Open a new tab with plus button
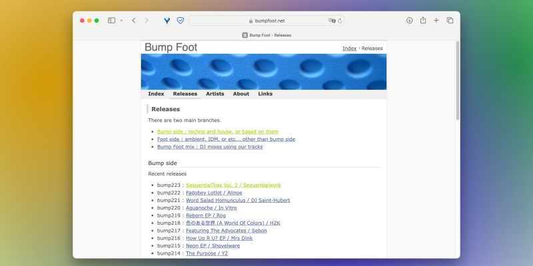 [x=436, y=21]
